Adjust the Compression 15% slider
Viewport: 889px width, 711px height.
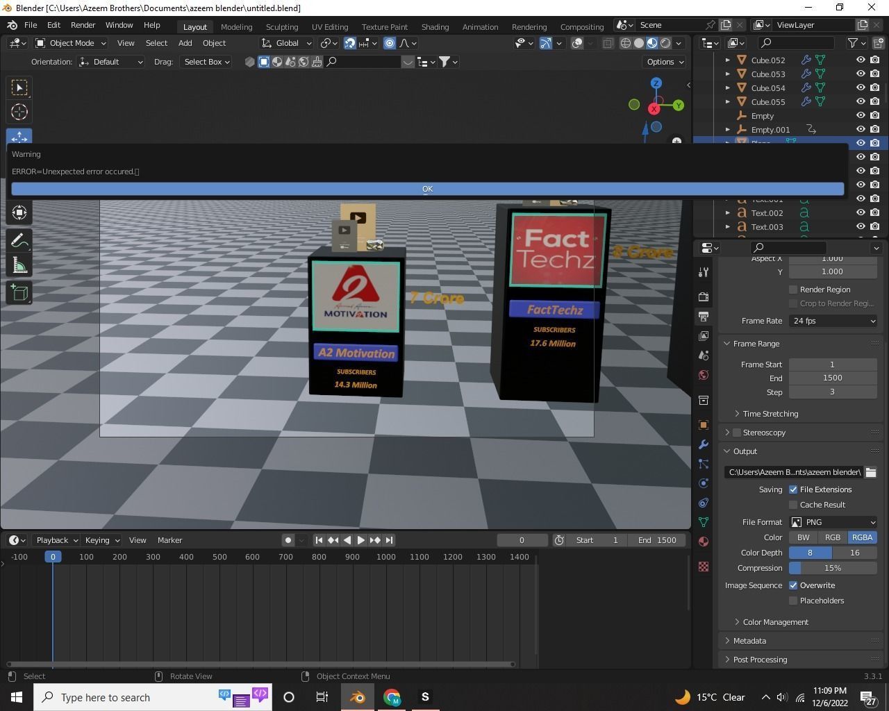[833, 568]
